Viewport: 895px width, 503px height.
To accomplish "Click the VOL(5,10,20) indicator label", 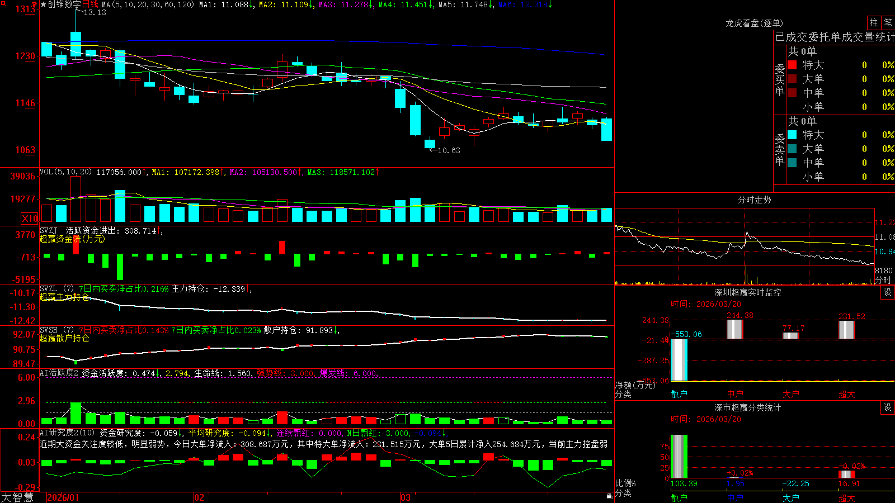I will [65, 172].
